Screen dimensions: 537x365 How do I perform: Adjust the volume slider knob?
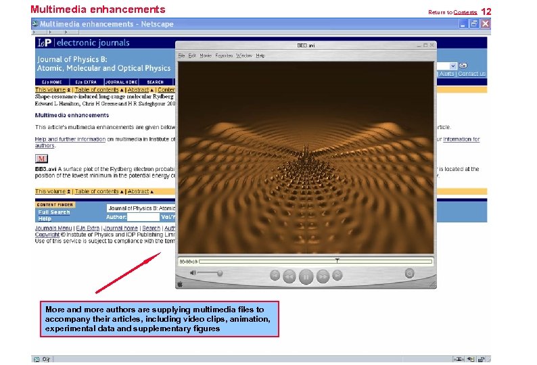(x=220, y=273)
